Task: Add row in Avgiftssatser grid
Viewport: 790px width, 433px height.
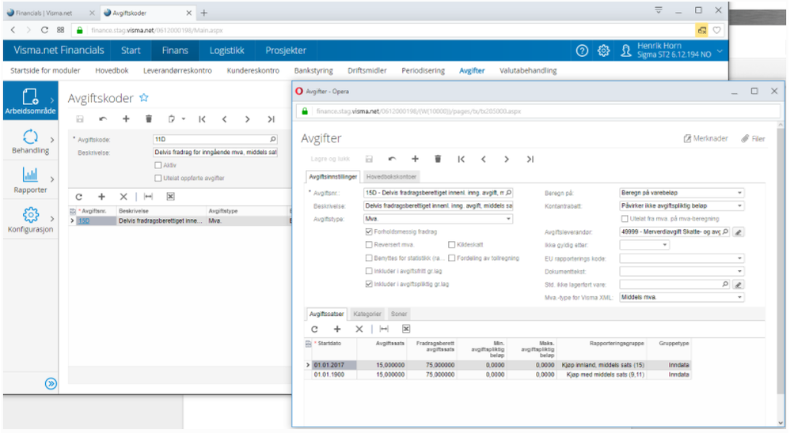Action: pos(337,329)
